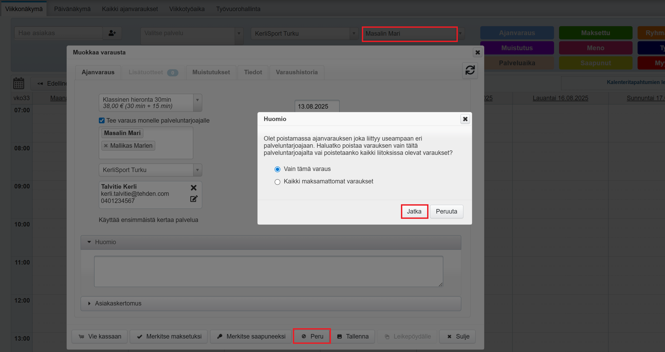665x352 pixels.
Task: Switch to the Varaushistoria tab
Action: [297, 72]
